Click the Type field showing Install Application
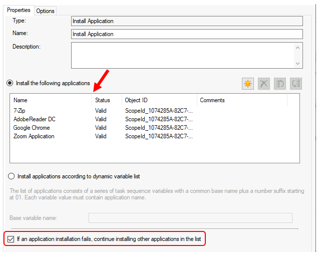 click(x=187, y=21)
